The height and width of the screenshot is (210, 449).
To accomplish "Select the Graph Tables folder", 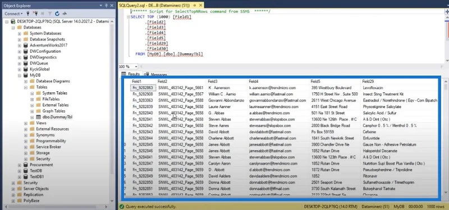I will point(54,111).
